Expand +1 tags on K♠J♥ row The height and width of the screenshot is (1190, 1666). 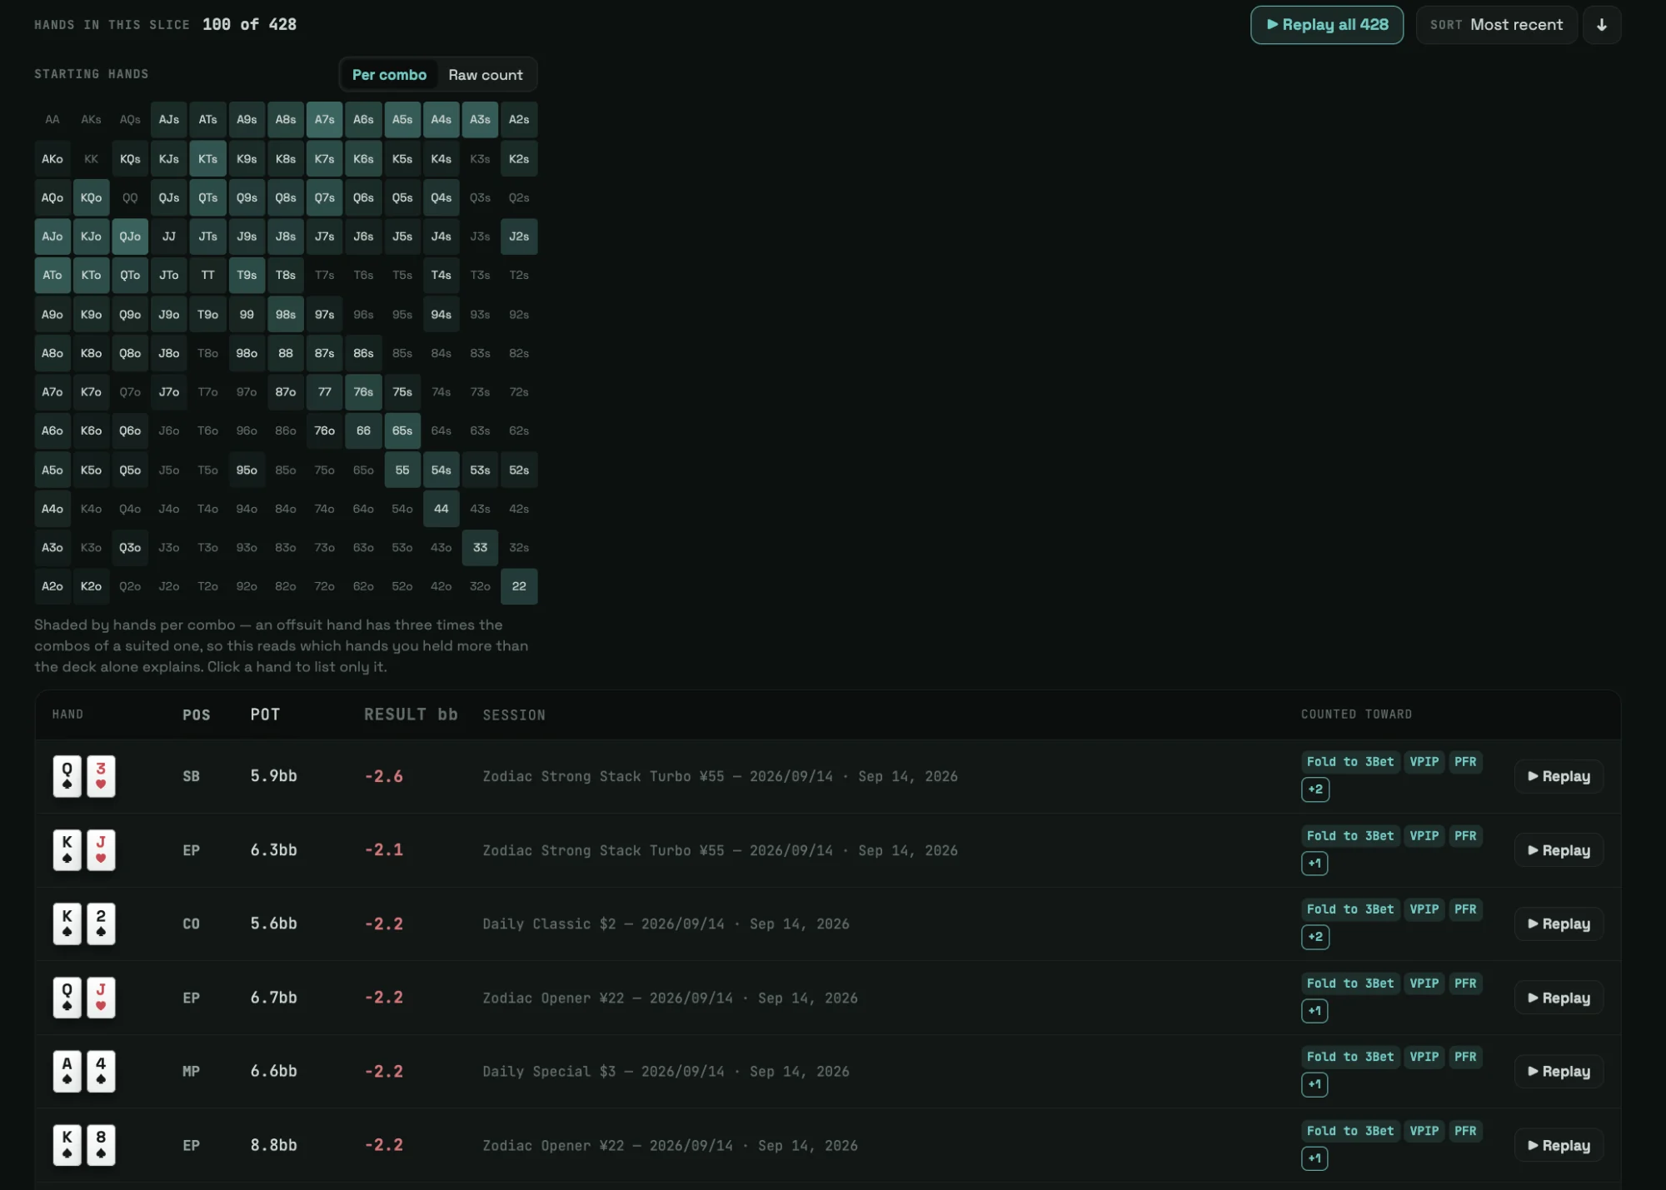(x=1314, y=864)
